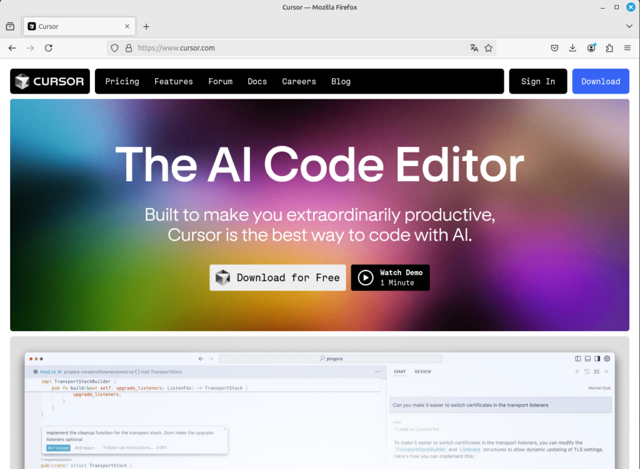The height and width of the screenshot is (469, 640).
Task: Click the Cursor logo in navbar
Action: [x=50, y=81]
